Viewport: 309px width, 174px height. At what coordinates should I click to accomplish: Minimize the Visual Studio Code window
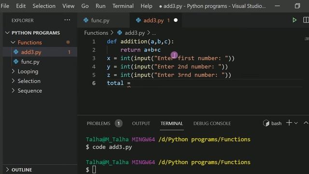278,6
